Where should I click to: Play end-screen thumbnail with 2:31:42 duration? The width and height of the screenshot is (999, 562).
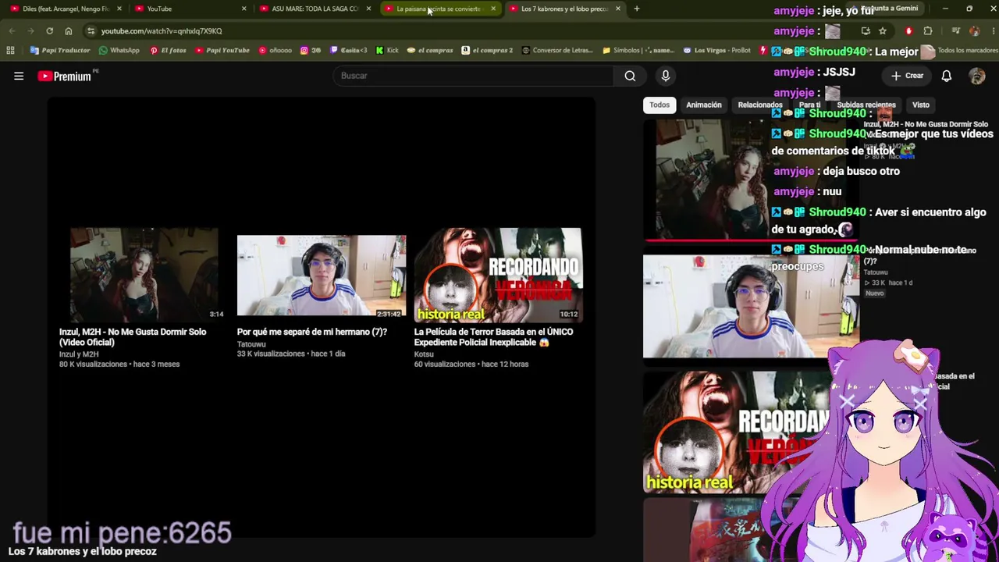tap(322, 276)
